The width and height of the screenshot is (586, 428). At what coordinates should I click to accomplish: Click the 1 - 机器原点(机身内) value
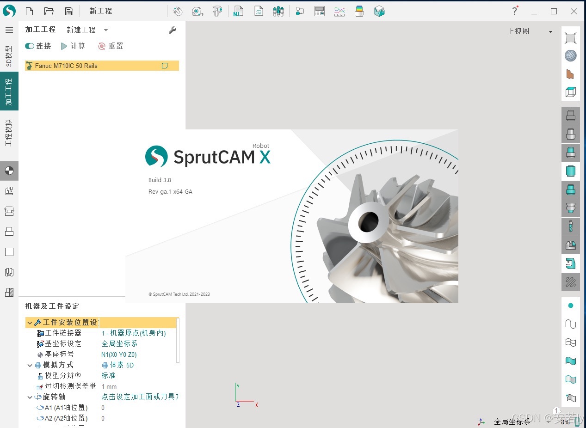[133, 333]
